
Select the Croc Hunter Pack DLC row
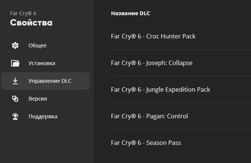click(x=153, y=36)
